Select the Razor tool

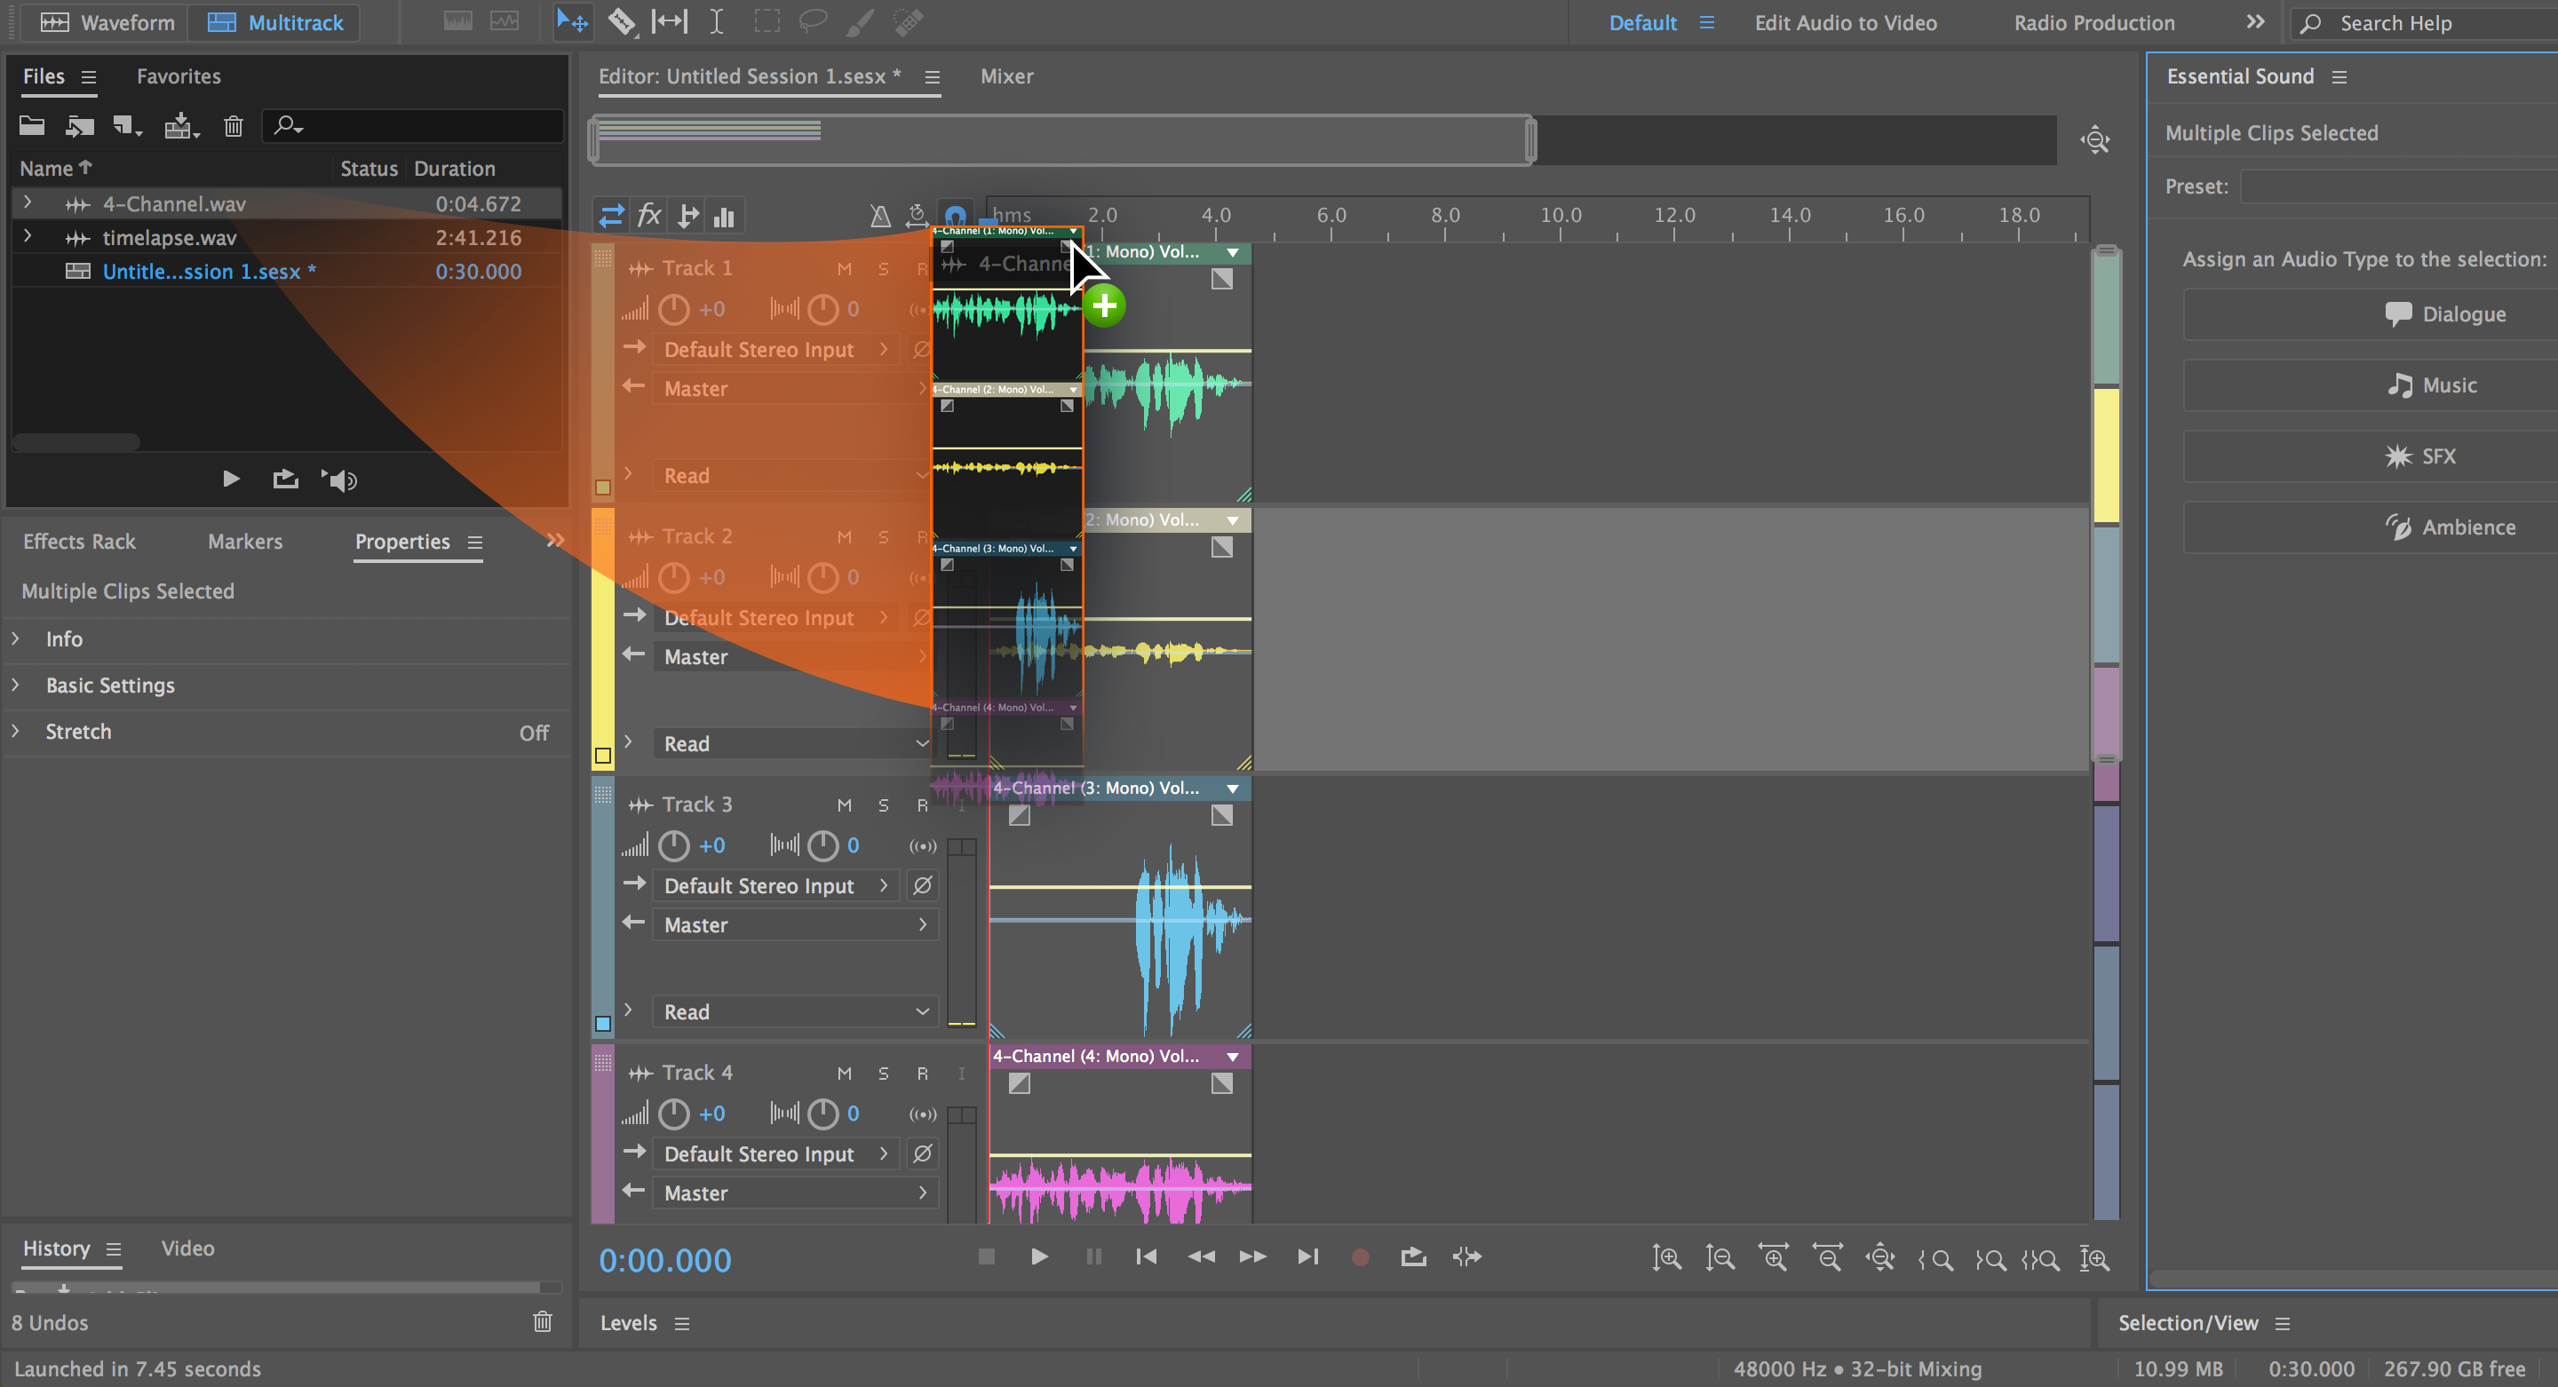622,20
